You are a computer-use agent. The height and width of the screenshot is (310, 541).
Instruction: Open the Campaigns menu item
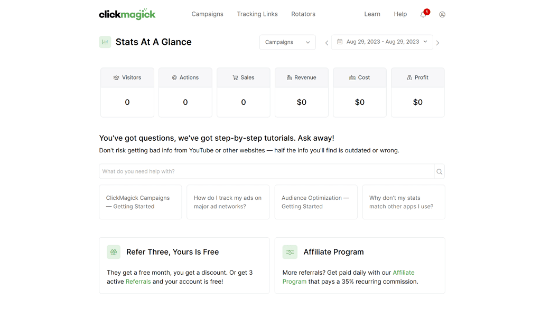207,14
